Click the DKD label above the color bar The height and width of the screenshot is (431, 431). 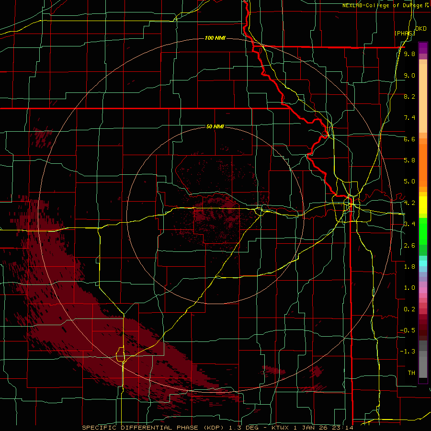[x=421, y=29]
